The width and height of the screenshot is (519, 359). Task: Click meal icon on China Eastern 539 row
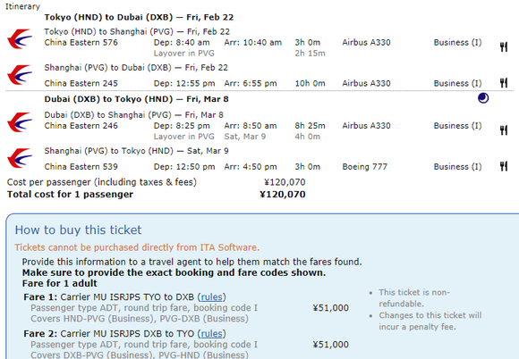pyautogui.click(x=504, y=166)
